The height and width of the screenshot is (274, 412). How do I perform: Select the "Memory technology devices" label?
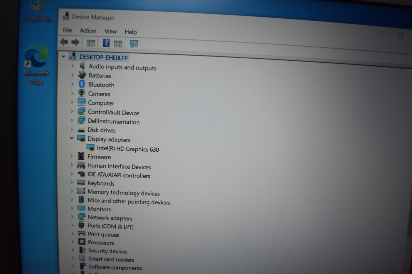tap(124, 193)
